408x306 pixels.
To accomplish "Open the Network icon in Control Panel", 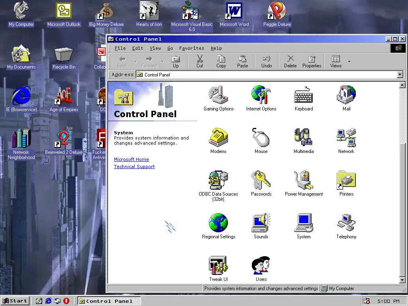I will [x=346, y=141].
